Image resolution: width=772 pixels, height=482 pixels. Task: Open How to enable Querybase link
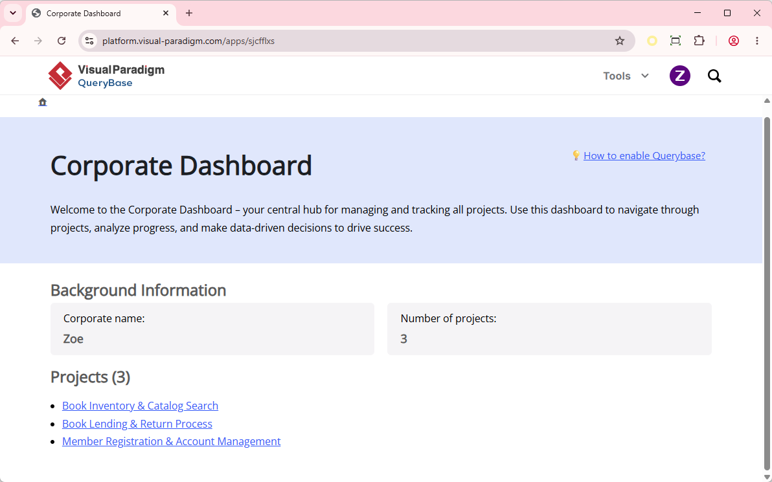tap(644, 155)
